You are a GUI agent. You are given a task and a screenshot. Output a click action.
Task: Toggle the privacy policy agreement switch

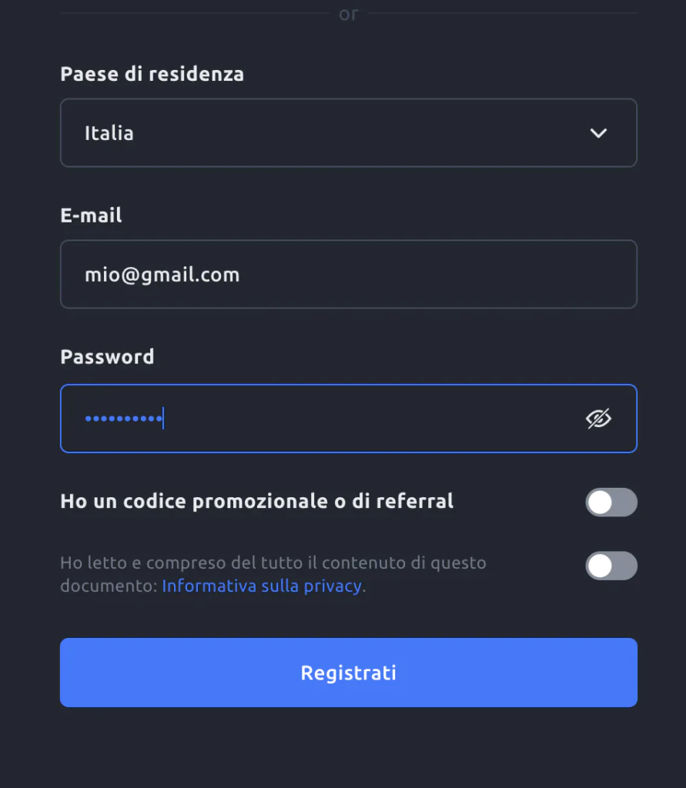(611, 566)
